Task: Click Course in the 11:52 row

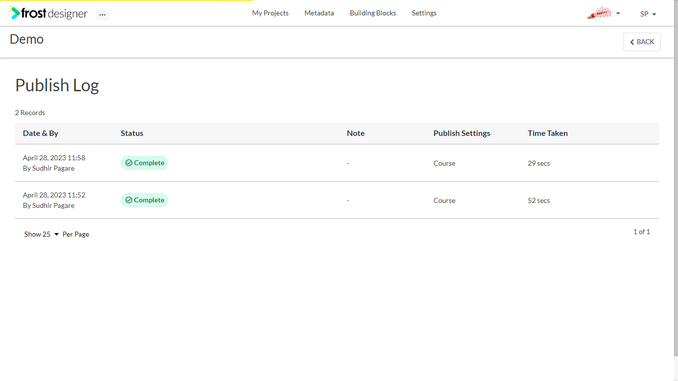Action: pyautogui.click(x=444, y=200)
